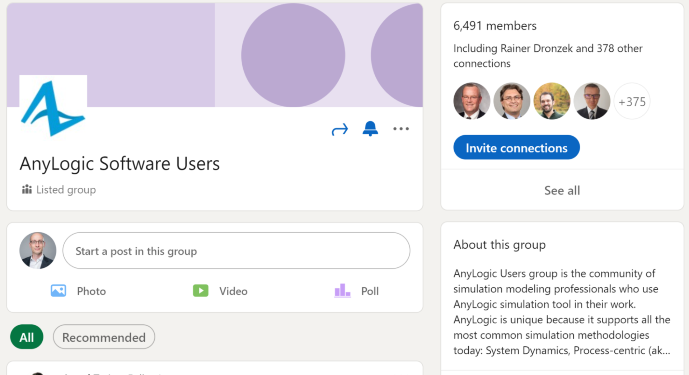Select the All feed filter
689x375 pixels.
[27, 337]
